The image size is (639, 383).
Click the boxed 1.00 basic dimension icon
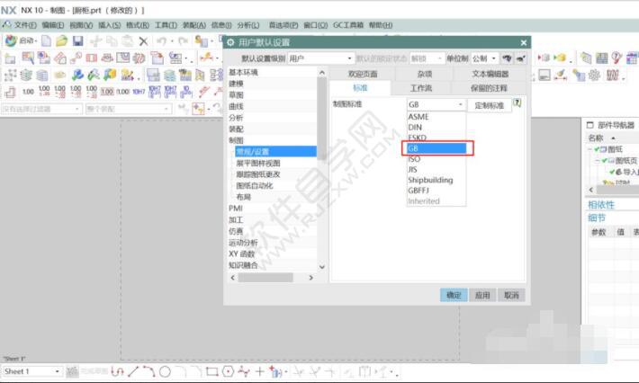tap(107, 92)
